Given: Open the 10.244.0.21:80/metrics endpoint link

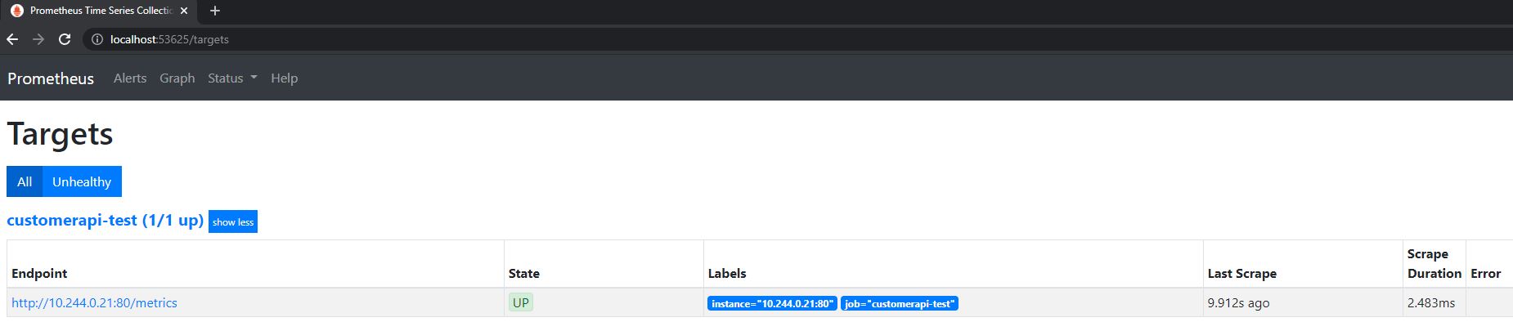Looking at the screenshot, I should (94, 303).
